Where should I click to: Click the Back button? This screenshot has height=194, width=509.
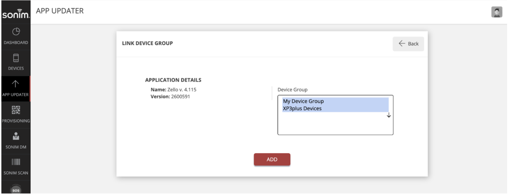(x=408, y=44)
